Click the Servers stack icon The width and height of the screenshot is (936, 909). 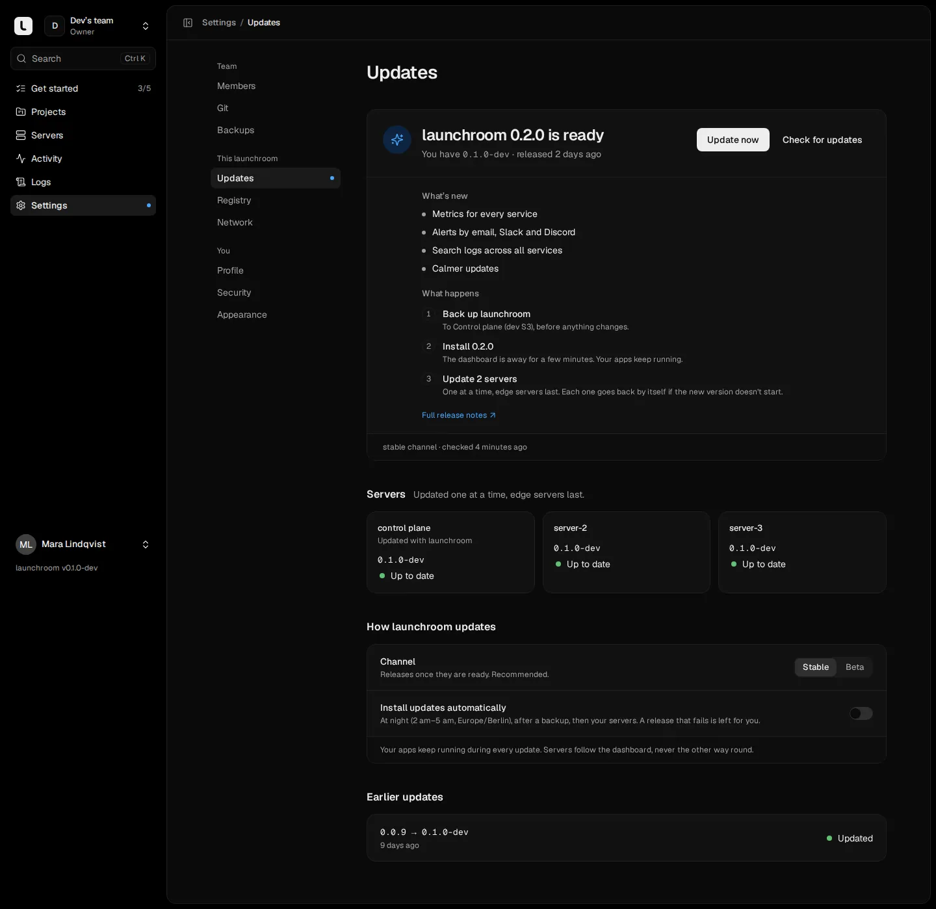(x=21, y=135)
